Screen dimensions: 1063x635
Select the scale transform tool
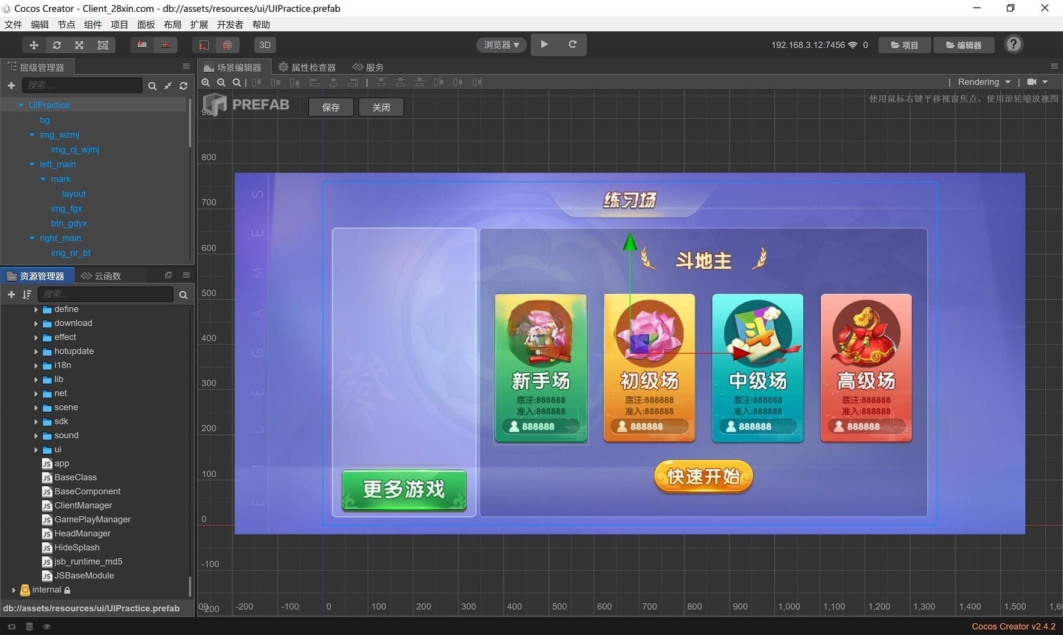click(79, 45)
